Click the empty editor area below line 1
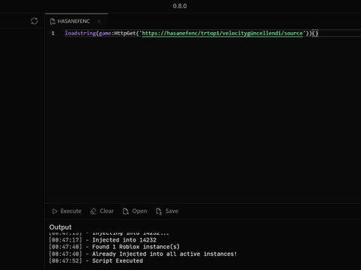 [203, 120]
